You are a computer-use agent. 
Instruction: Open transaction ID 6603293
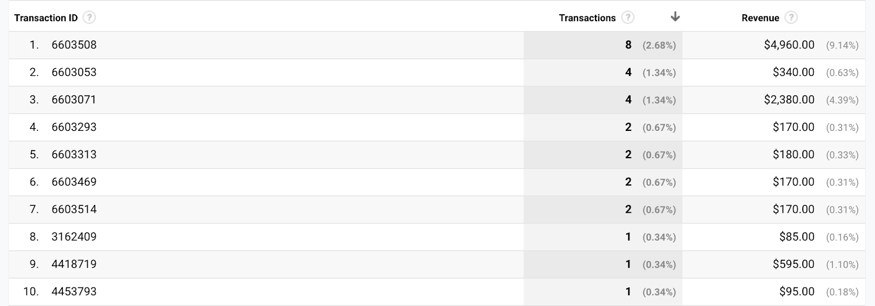tap(74, 127)
